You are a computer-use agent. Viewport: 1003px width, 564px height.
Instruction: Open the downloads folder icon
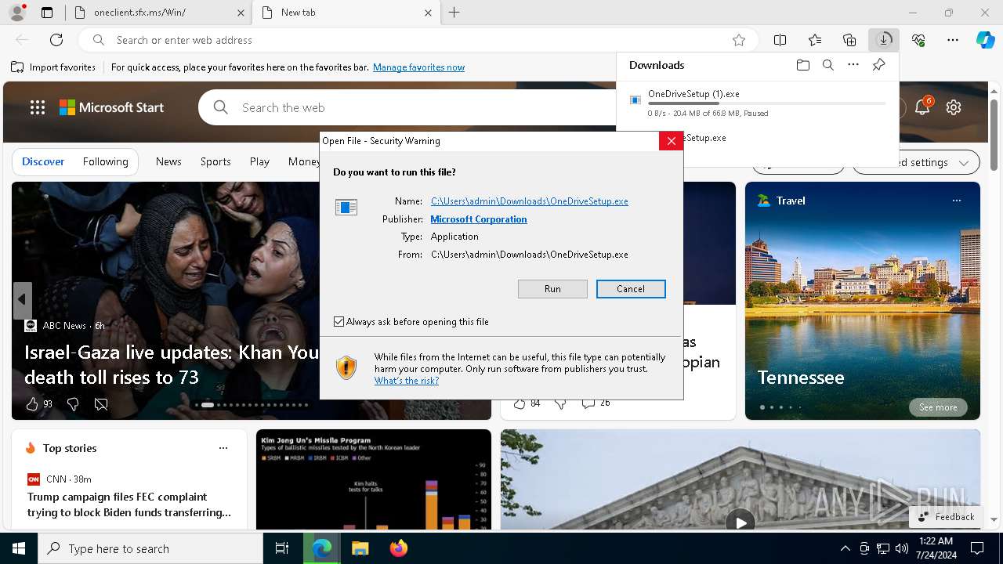(x=803, y=65)
